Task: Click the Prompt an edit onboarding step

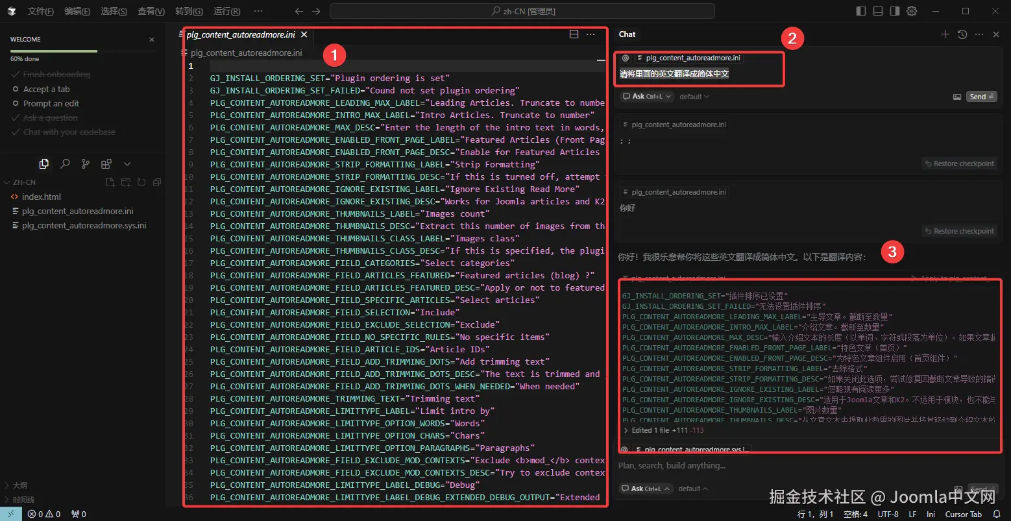Action: [x=51, y=104]
